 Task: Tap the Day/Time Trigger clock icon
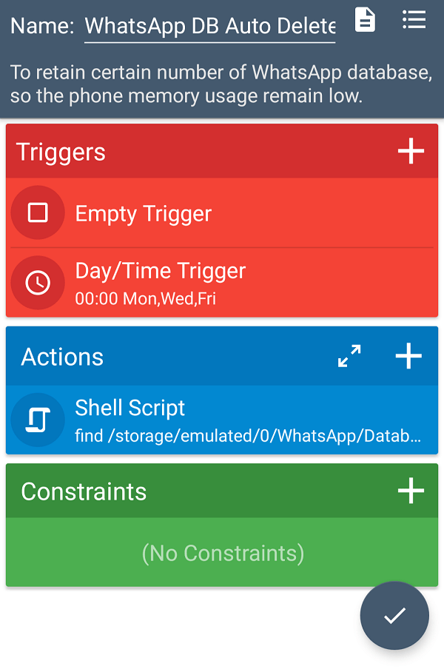(x=38, y=282)
